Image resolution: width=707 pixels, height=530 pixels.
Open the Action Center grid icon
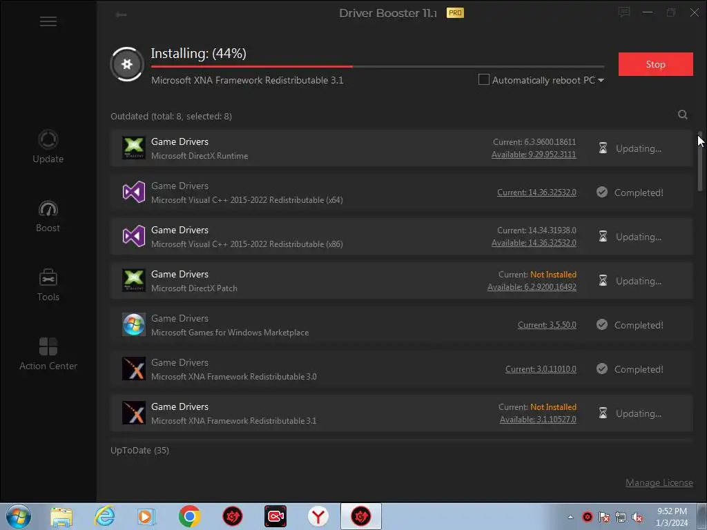tap(48, 346)
